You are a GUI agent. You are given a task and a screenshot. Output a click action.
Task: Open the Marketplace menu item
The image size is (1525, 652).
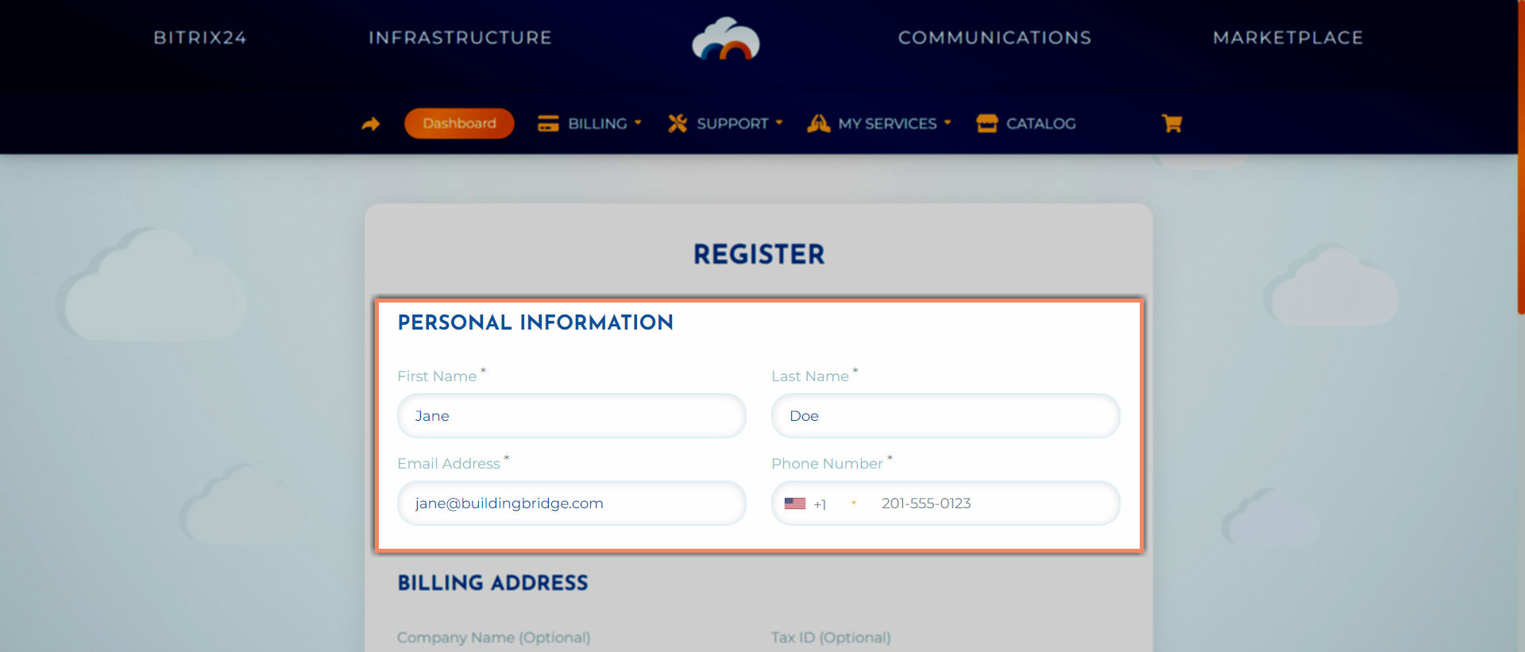point(1288,37)
